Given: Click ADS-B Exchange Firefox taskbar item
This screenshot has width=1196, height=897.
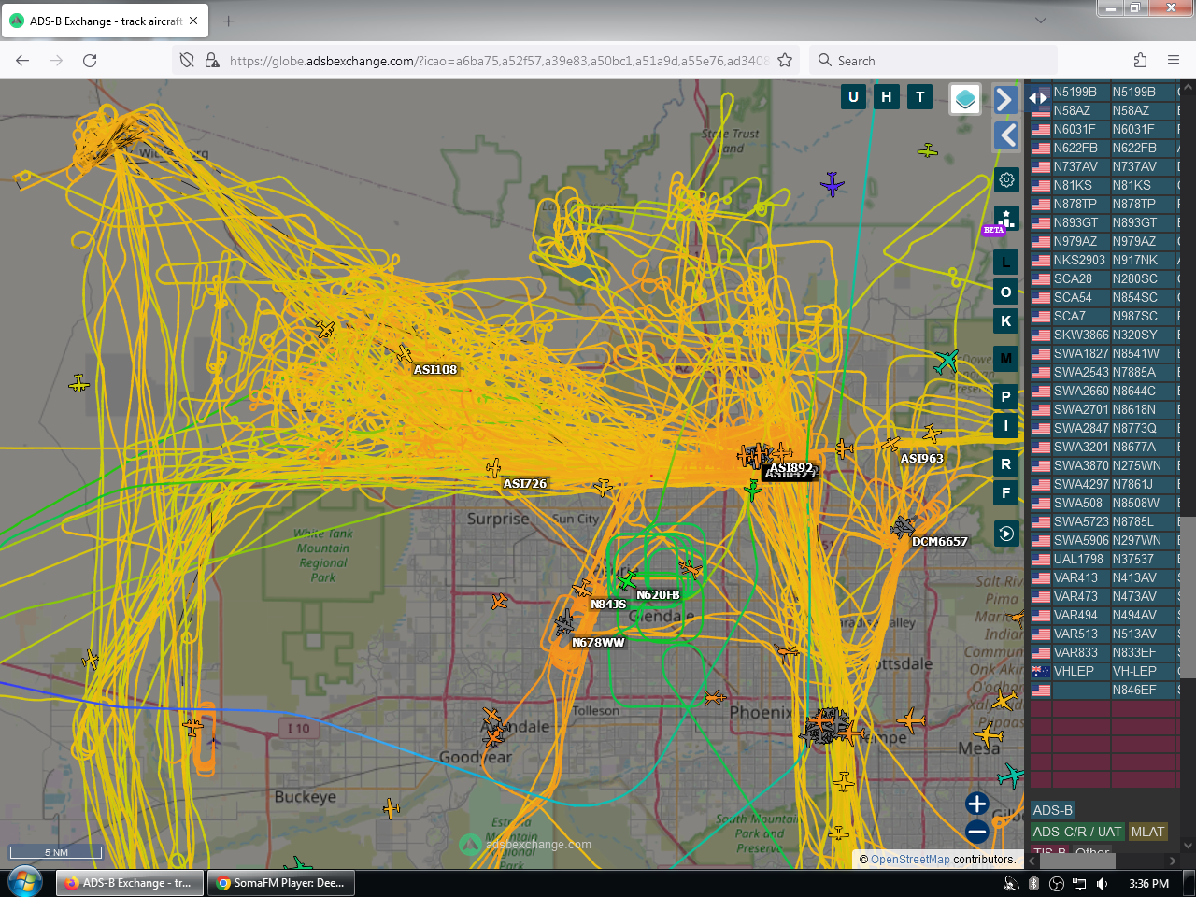Looking at the screenshot, I should [x=129, y=883].
